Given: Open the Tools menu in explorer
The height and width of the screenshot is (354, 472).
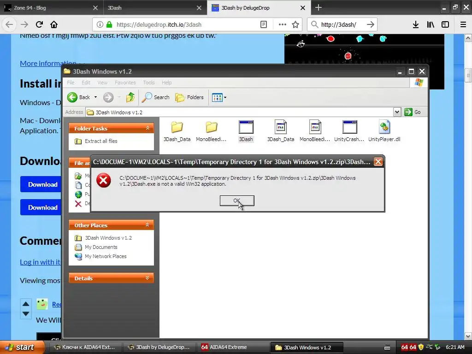Looking at the screenshot, I should pyautogui.click(x=149, y=83).
